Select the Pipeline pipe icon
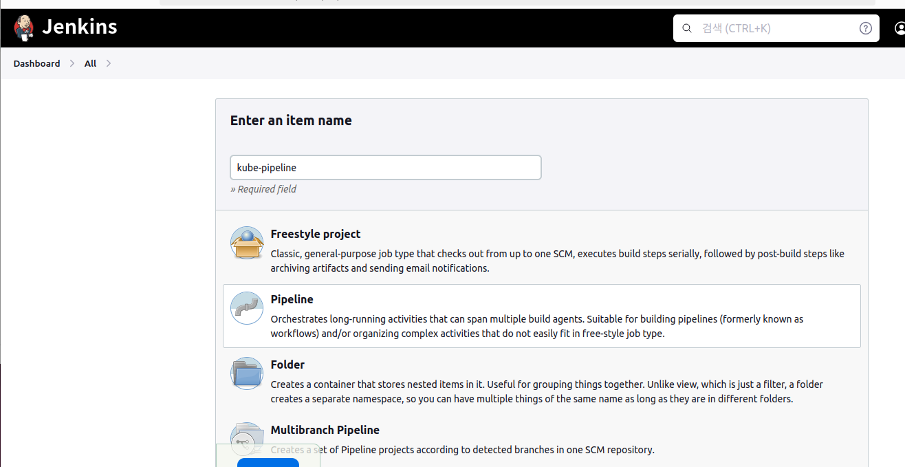This screenshot has width=905, height=467. coord(247,308)
